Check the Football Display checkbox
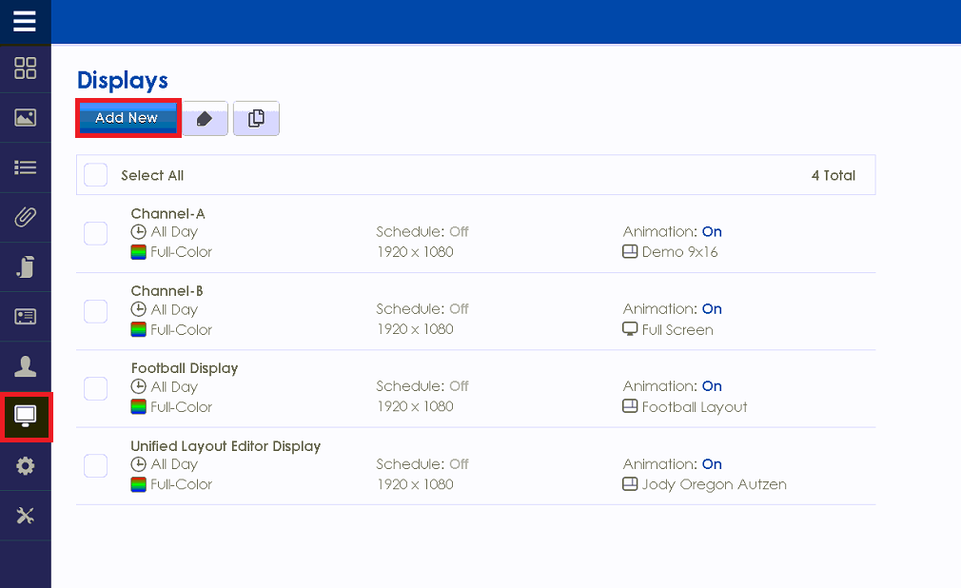The width and height of the screenshot is (961, 588). point(96,388)
